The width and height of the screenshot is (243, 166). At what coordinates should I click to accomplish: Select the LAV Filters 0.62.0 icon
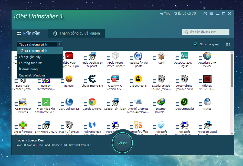(46, 125)
